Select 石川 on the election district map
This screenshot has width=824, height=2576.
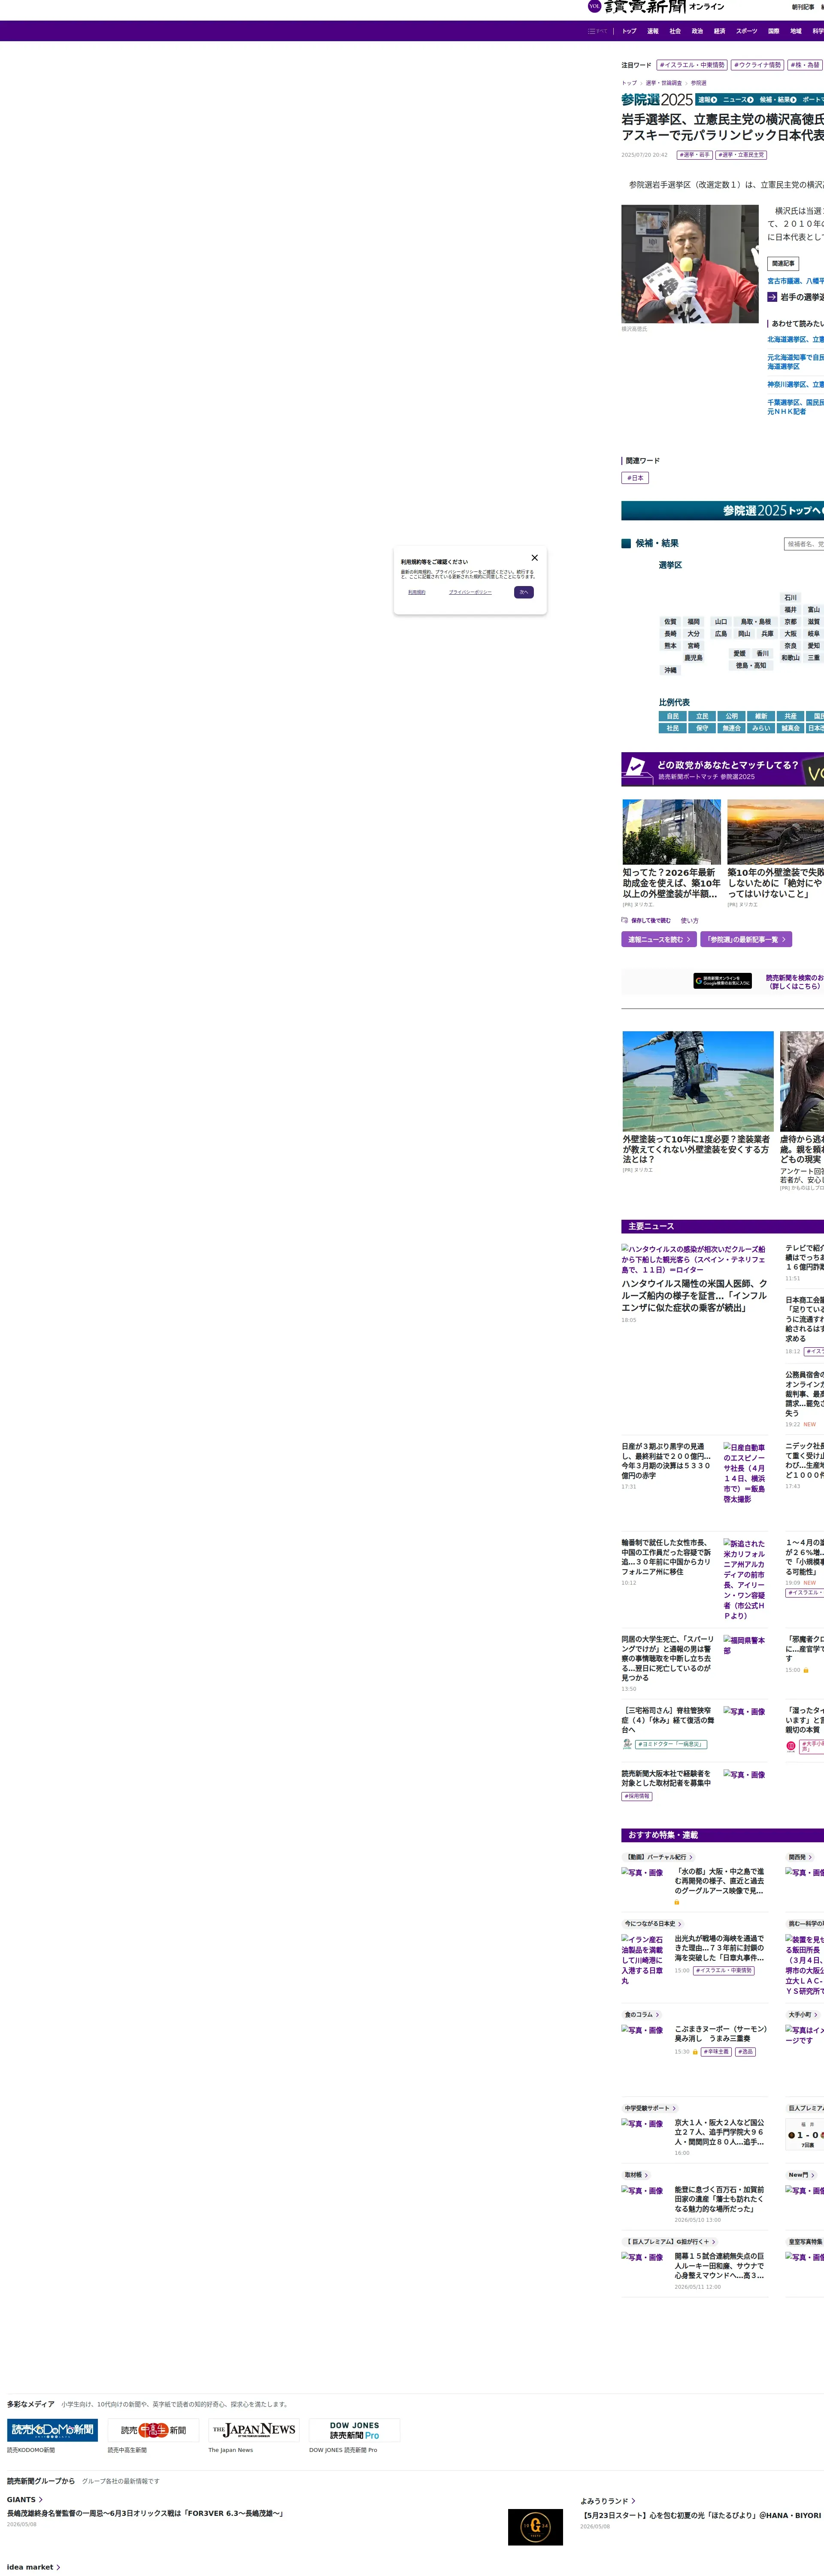pyautogui.click(x=791, y=597)
